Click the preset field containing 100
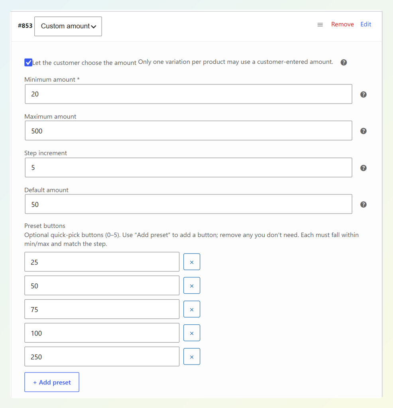This screenshot has height=408, width=393. (x=102, y=333)
